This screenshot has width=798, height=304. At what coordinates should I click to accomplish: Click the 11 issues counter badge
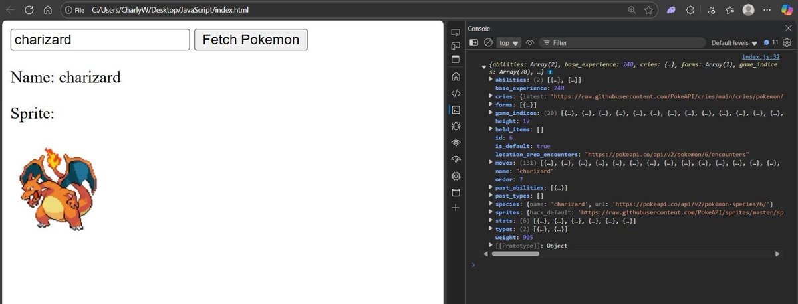point(771,42)
